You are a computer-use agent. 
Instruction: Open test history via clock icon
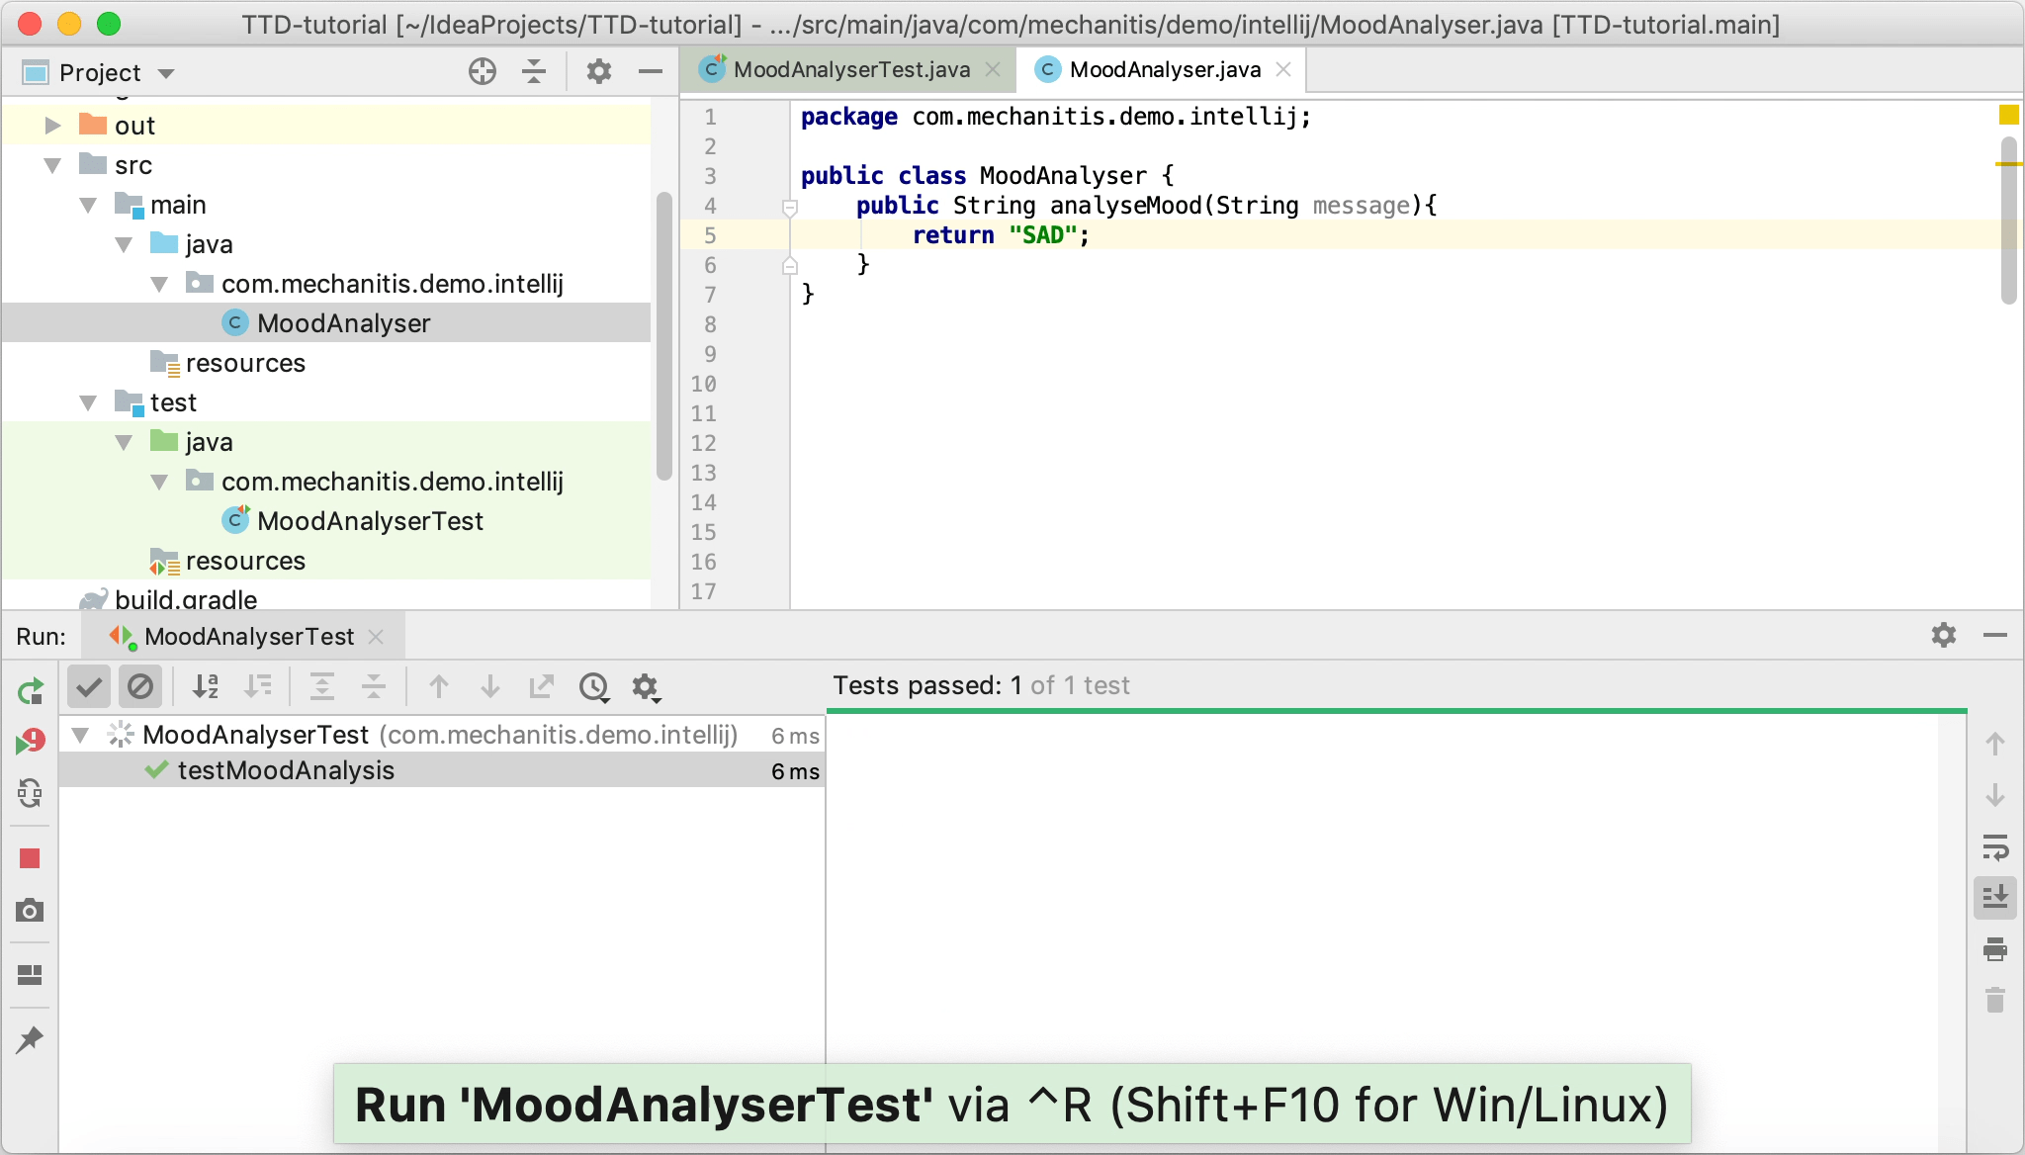pos(593,686)
